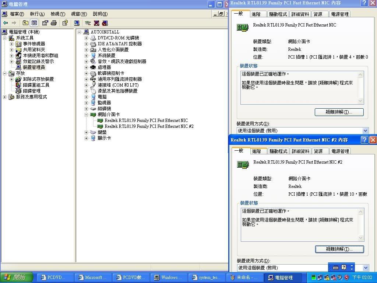Select 共用資料夾 in the left tree

(34, 50)
